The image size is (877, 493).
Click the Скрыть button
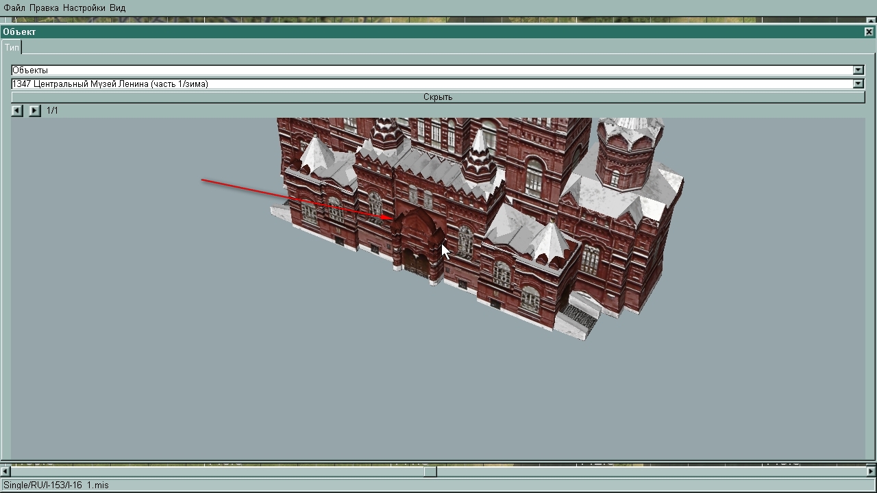tap(438, 97)
